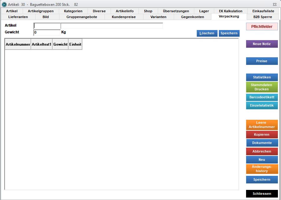Show Pflichtfelder required fields
The image size is (281, 200).
pyautogui.click(x=262, y=27)
